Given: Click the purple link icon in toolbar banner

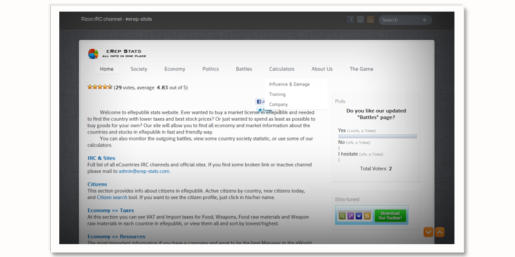Looking at the screenshot, I should 351,216.
